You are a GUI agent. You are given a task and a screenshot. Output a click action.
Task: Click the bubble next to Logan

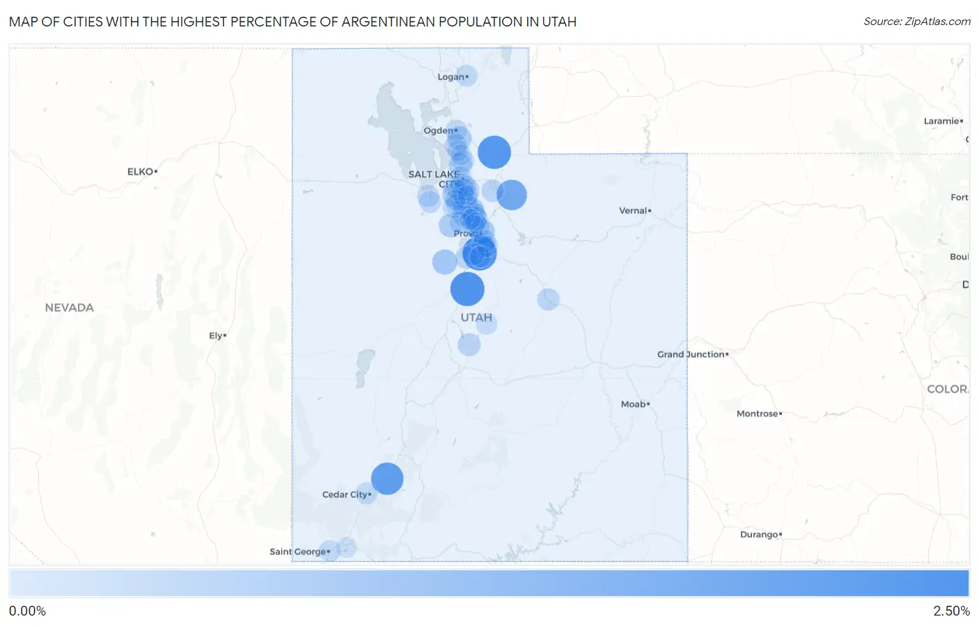[x=467, y=75]
